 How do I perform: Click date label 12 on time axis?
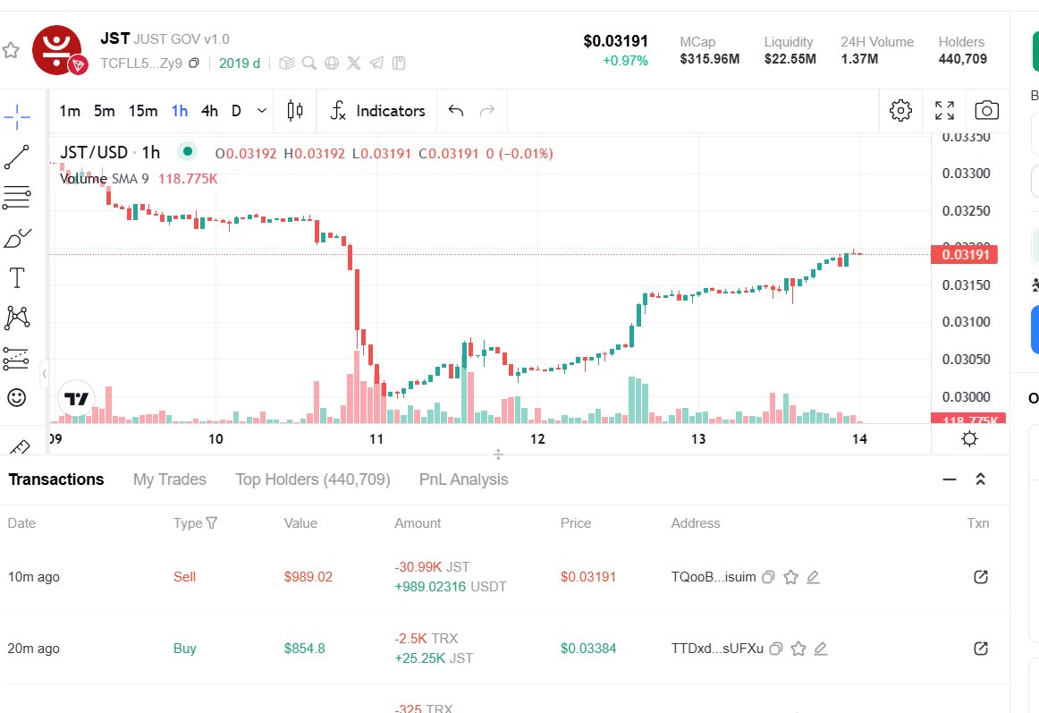tap(537, 439)
